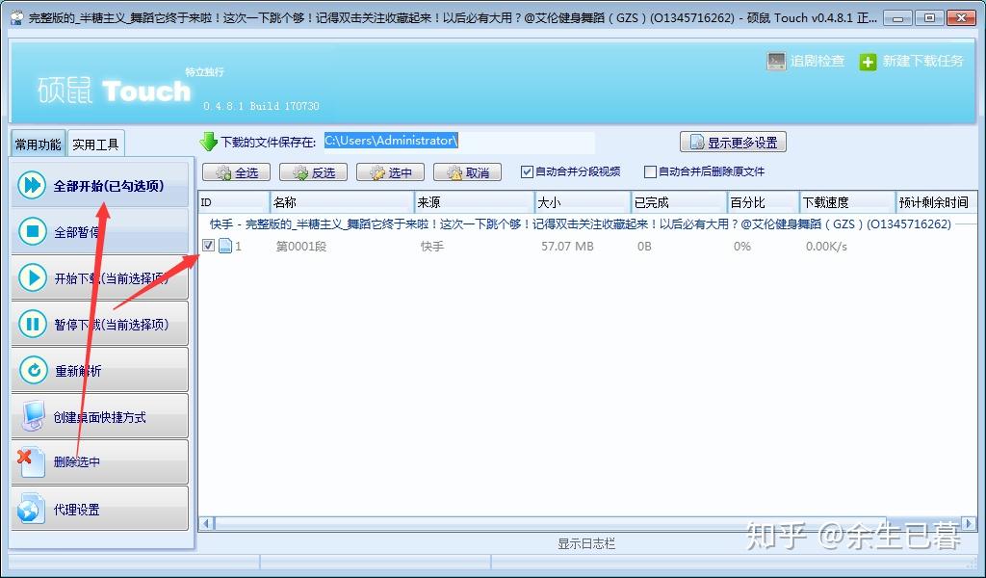Click 开始下载(当前选择项) play button
Viewport: 986px width, 578px height.
[100, 277]
